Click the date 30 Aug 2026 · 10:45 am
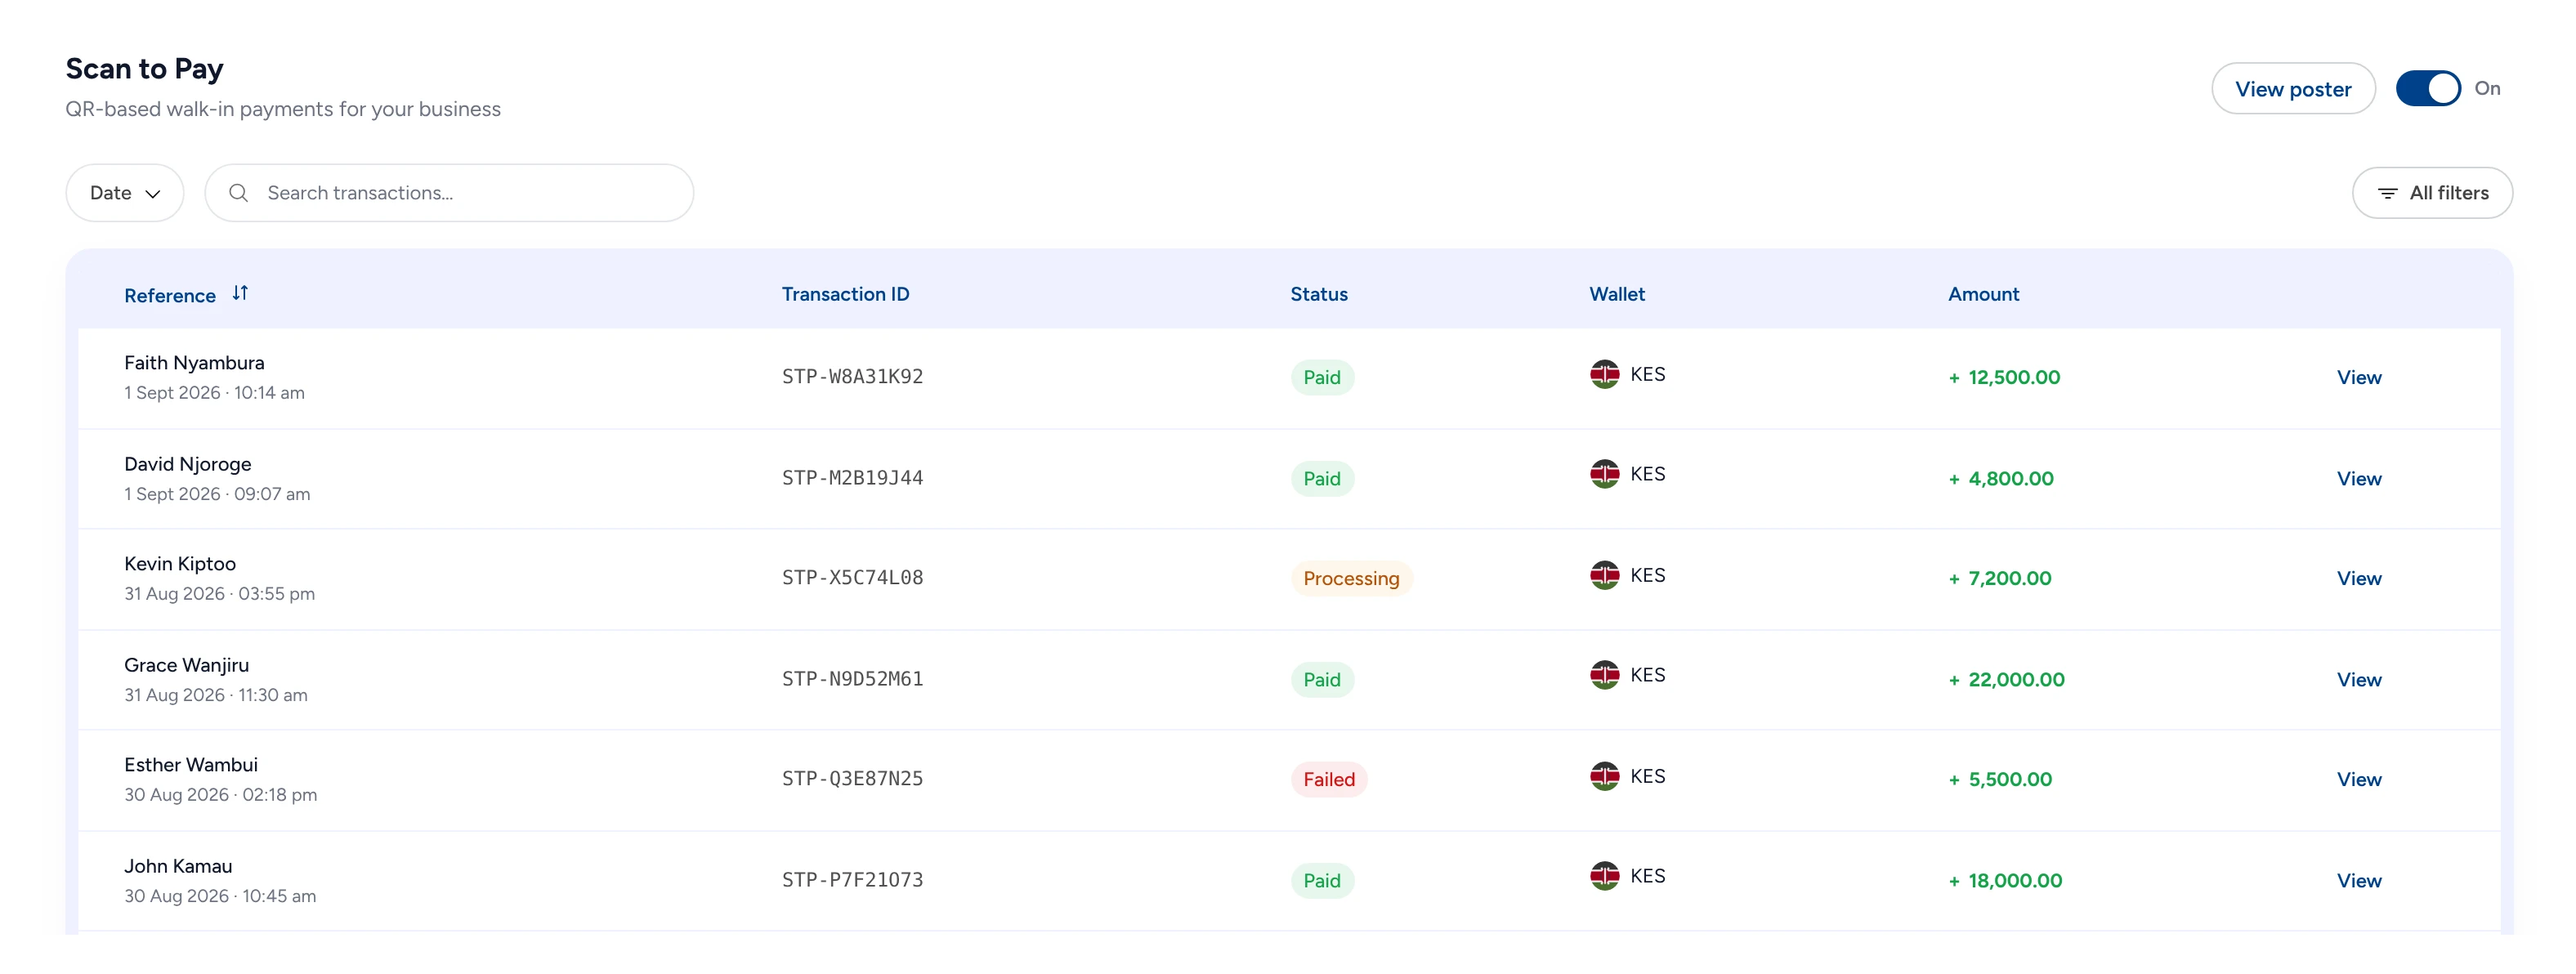This screenshot has width=2576, height=974. tap(220, 896)
